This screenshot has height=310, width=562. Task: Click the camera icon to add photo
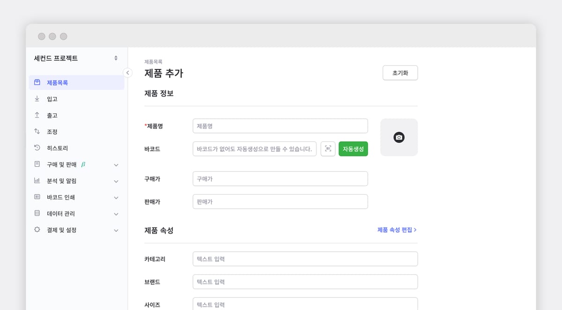click(399, 137)
